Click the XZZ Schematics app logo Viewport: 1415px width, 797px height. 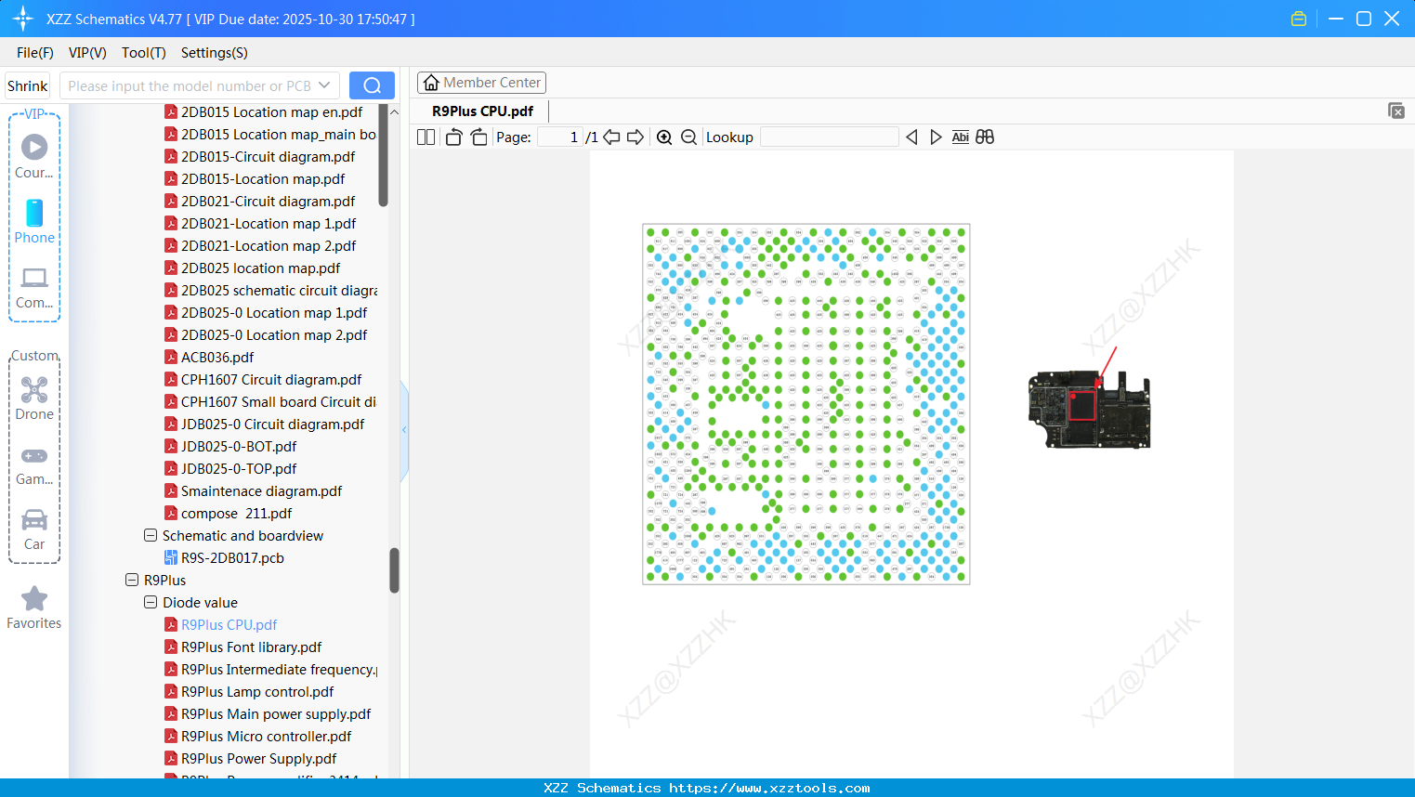pyautogui.click(x=23, y=19)
